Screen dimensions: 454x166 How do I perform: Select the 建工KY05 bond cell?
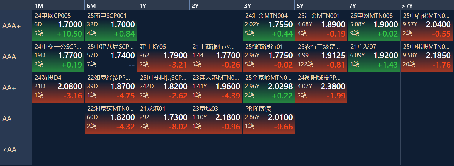pyautogui.click(x=163, y=56)
